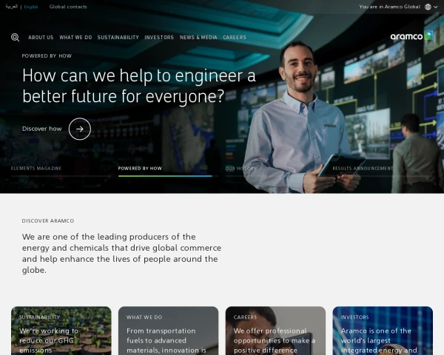This screenshot has width=444, height=355.
Task: Open News & Media menu
Action: [198, 37]
